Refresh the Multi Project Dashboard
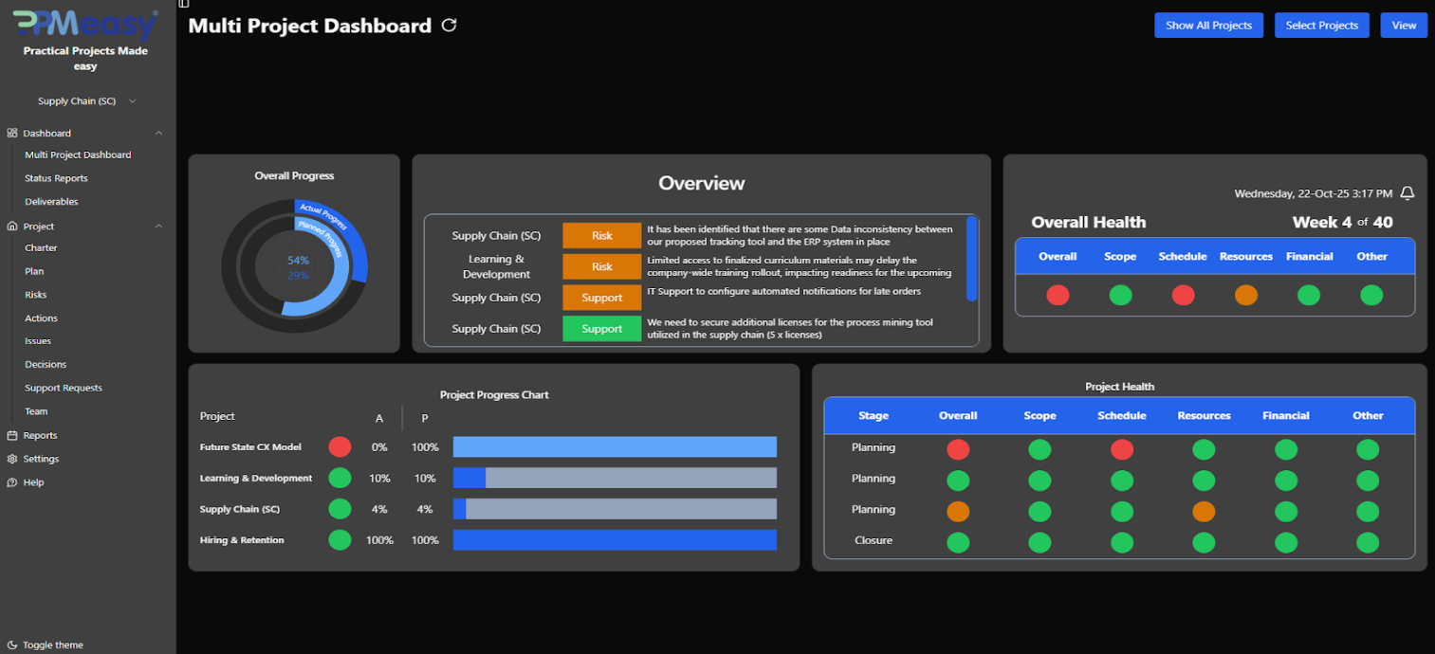 point(448,26)
